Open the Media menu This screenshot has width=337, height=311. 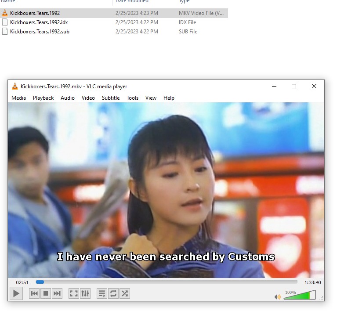click(x=19, y=98)
